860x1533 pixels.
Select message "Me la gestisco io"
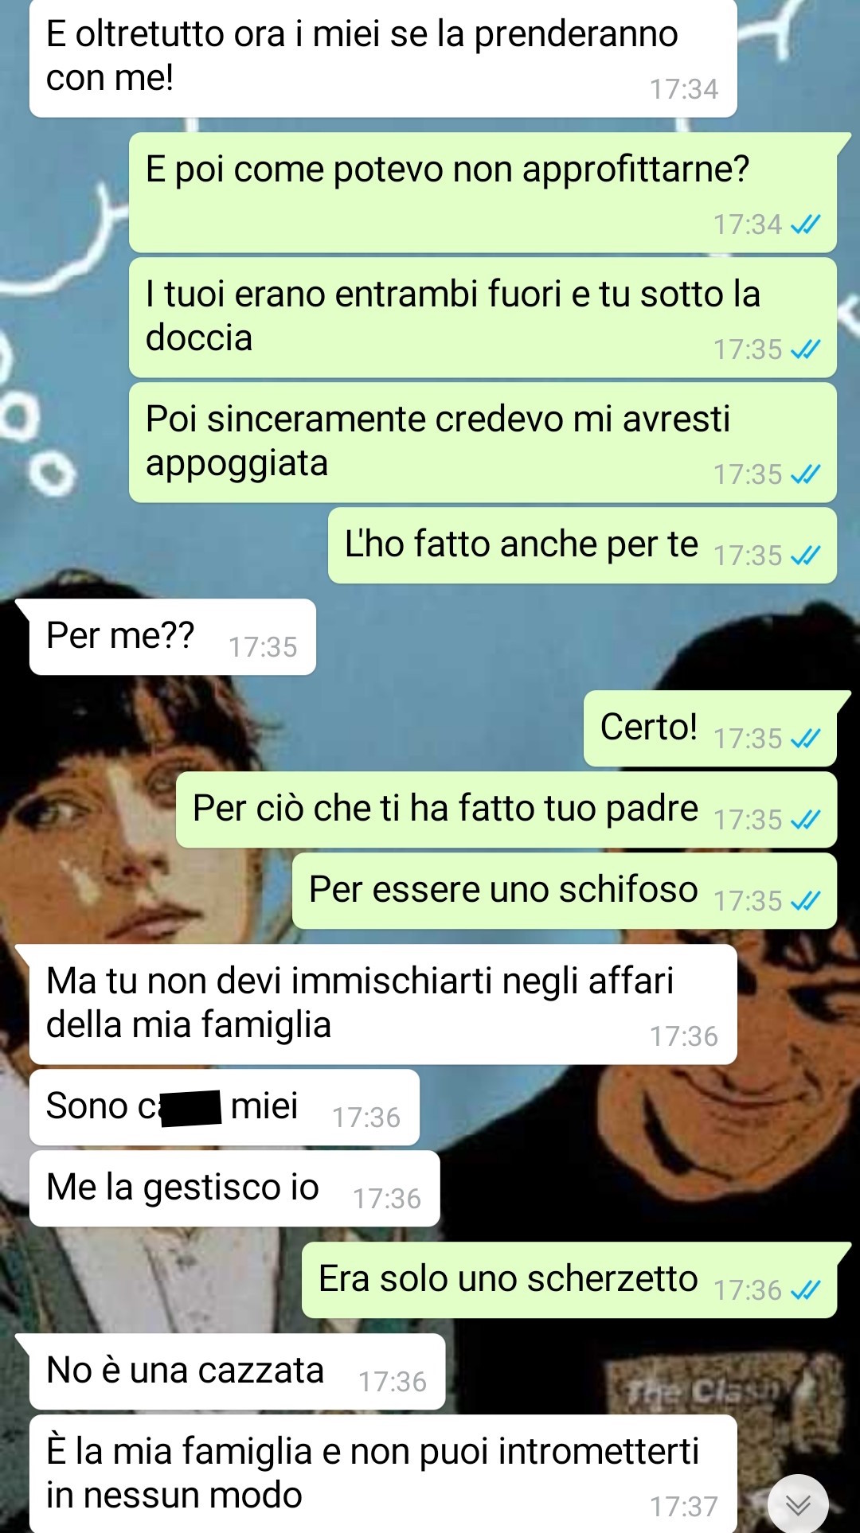pos(234,1188)
